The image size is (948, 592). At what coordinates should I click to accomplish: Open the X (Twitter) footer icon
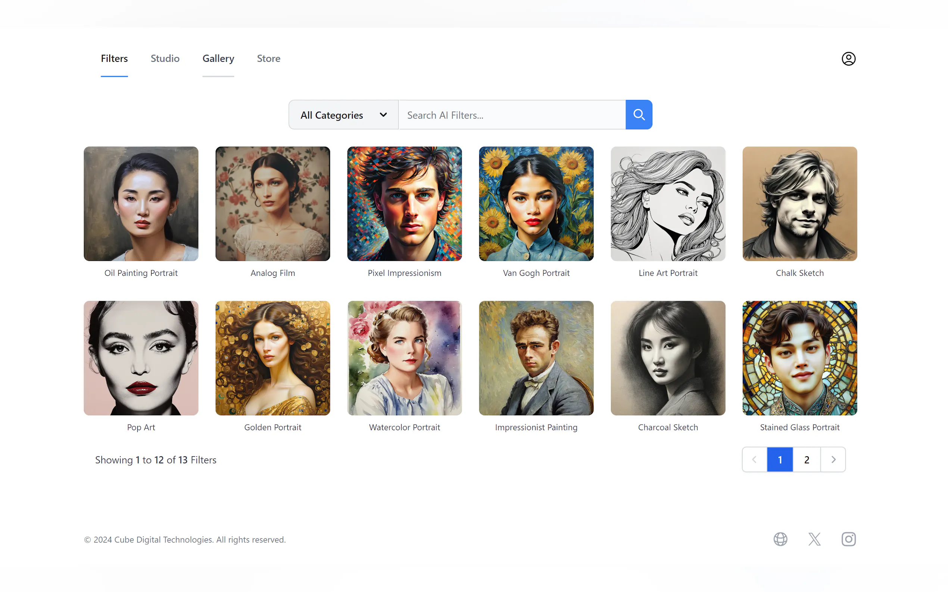tap(814, 539)
